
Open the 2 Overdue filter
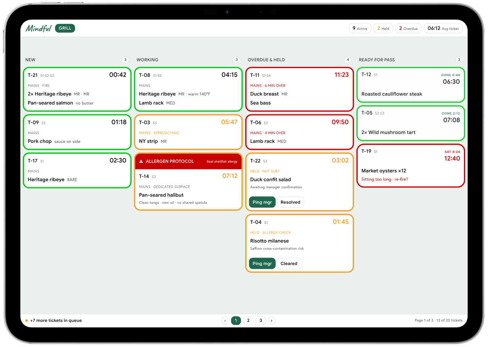(x=408, y=28)
